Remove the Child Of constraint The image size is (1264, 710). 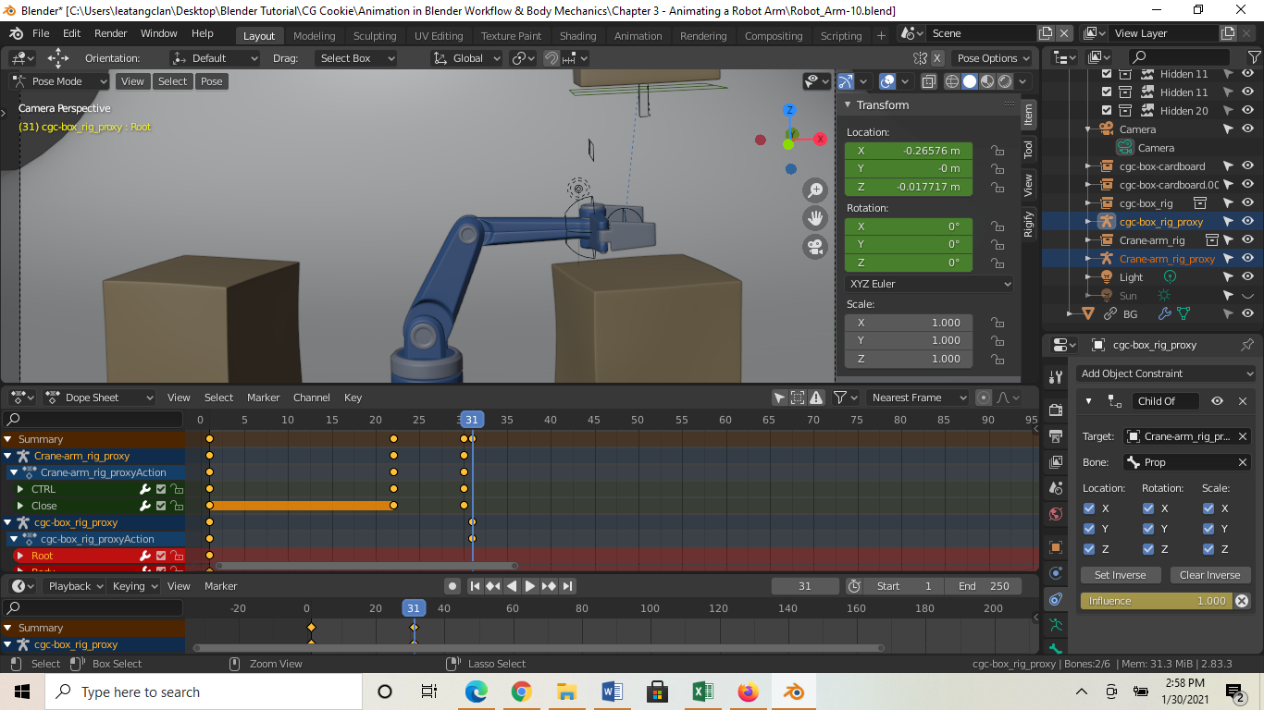(x=1243, y=401)
